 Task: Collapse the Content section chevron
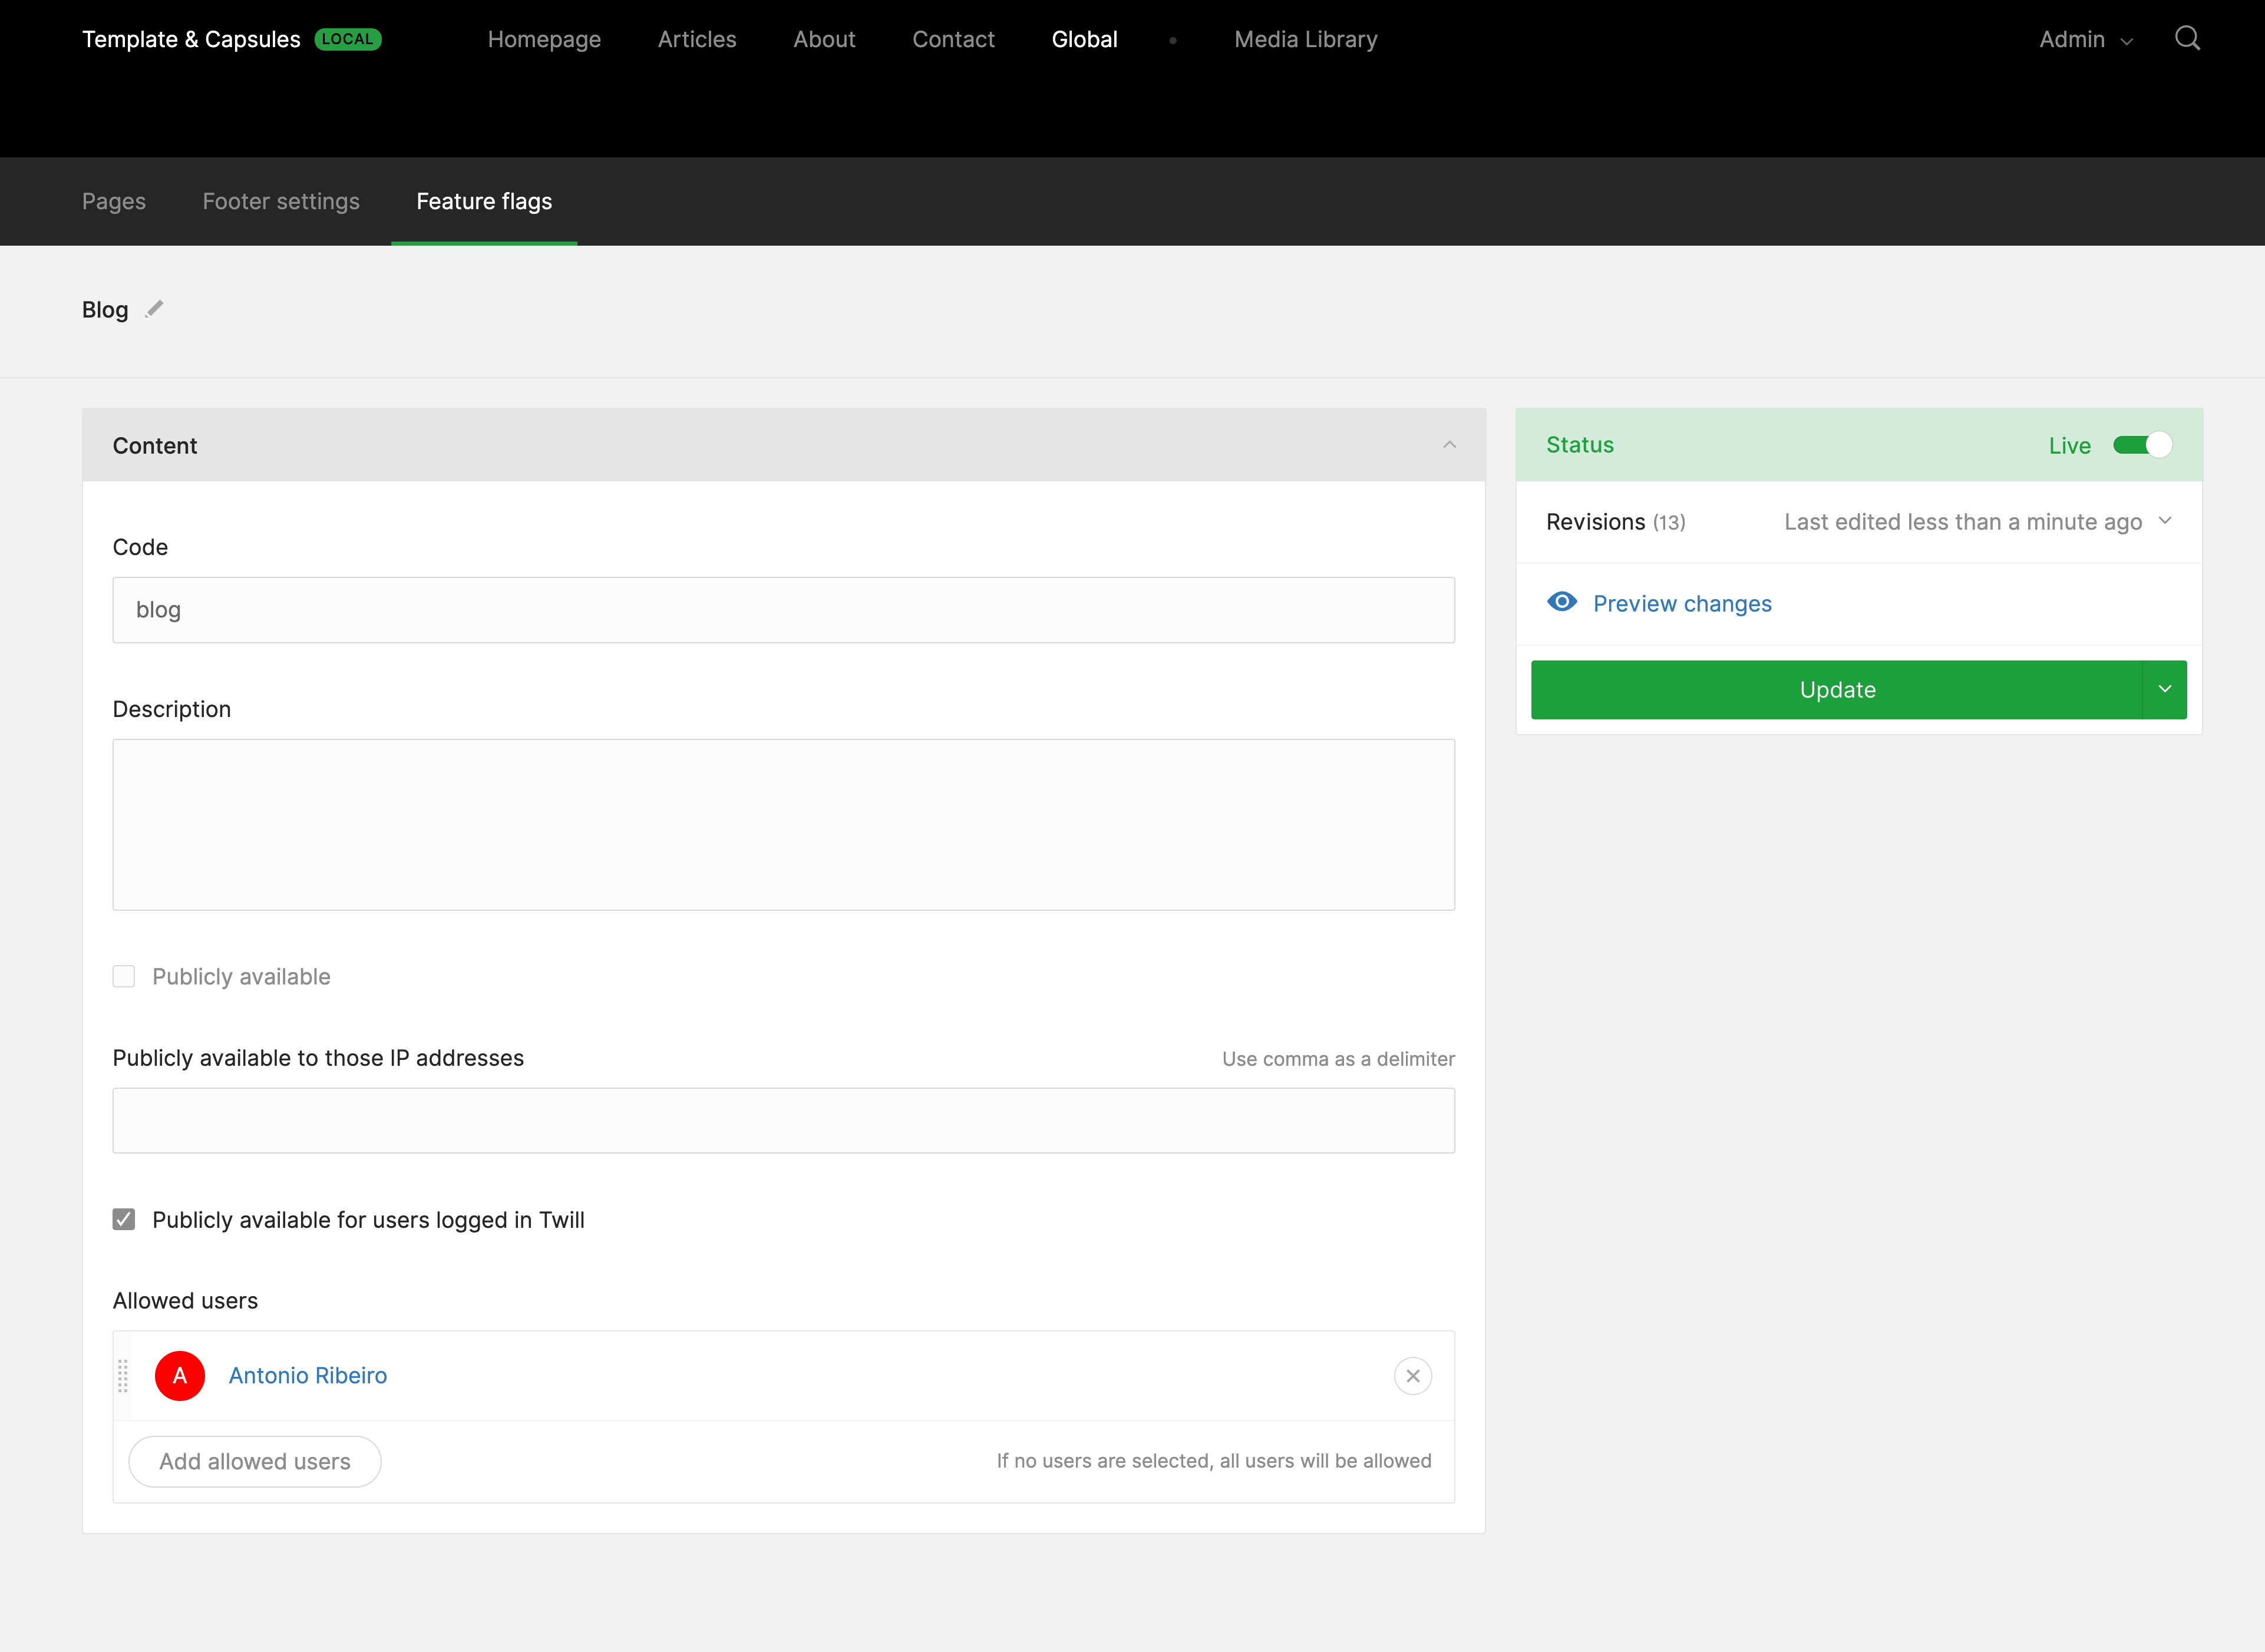coord(1449,445)
